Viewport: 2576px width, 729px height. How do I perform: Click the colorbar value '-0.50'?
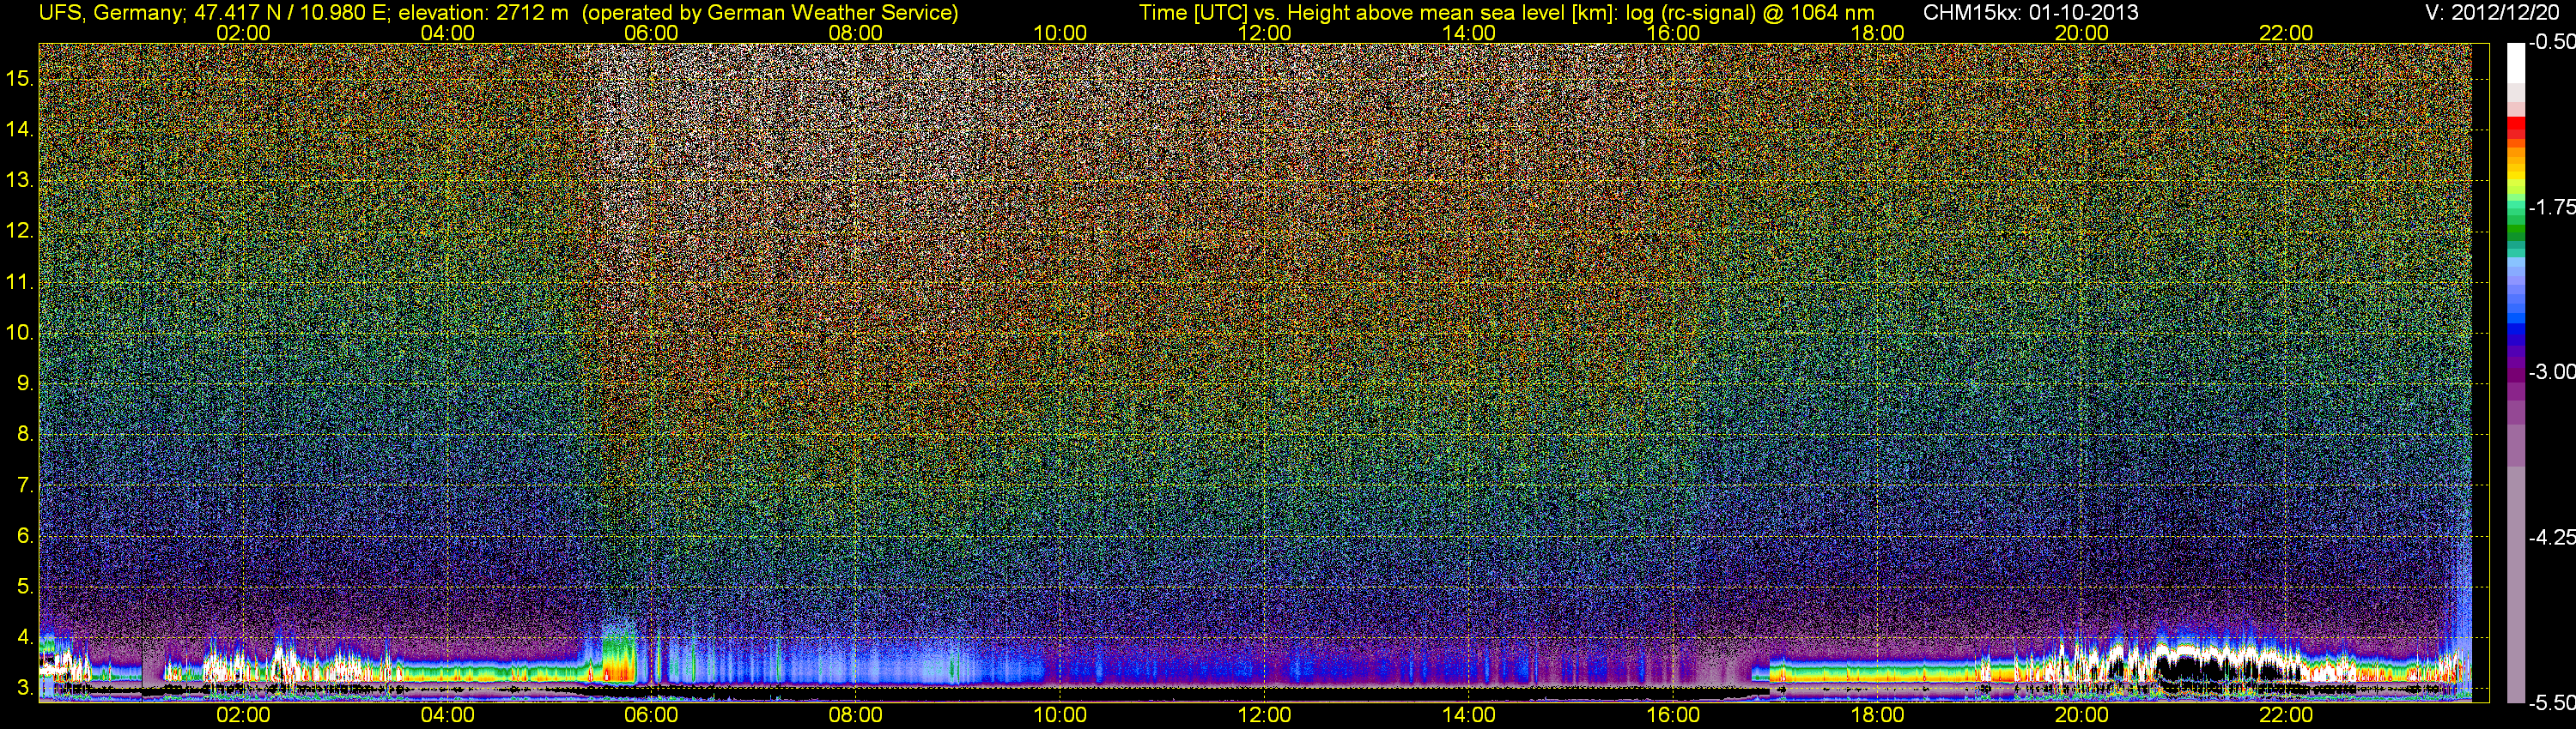coord(2551,42)
